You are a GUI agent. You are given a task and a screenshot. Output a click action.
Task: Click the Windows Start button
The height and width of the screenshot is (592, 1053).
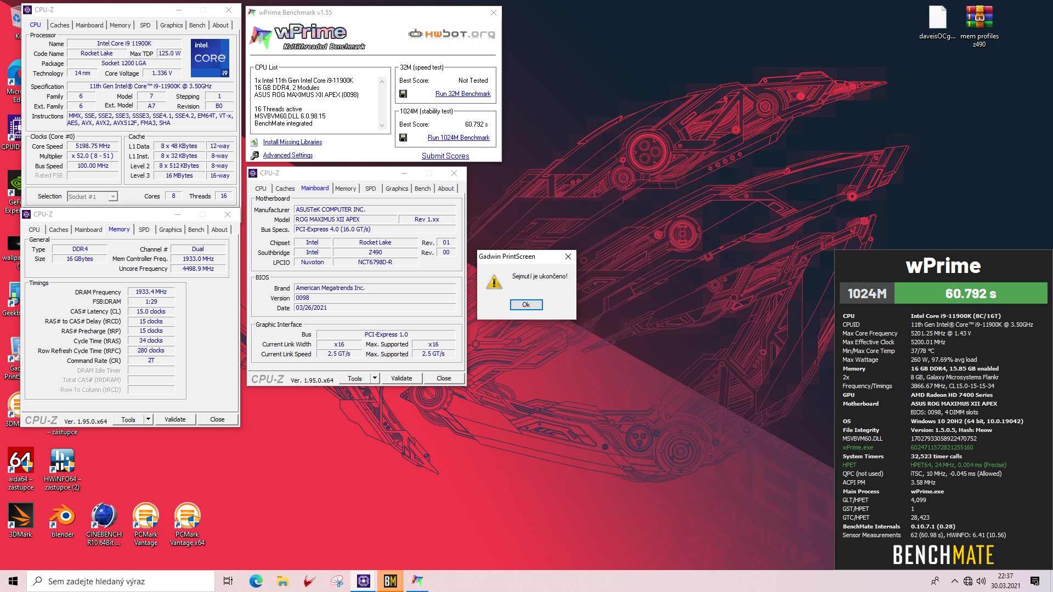click(13, 581)
